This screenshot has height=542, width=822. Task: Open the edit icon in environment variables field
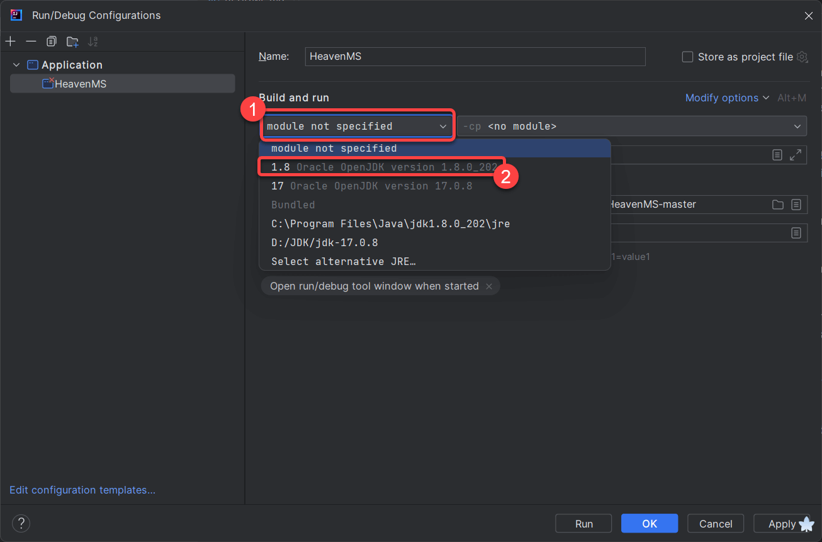point(796,233)
